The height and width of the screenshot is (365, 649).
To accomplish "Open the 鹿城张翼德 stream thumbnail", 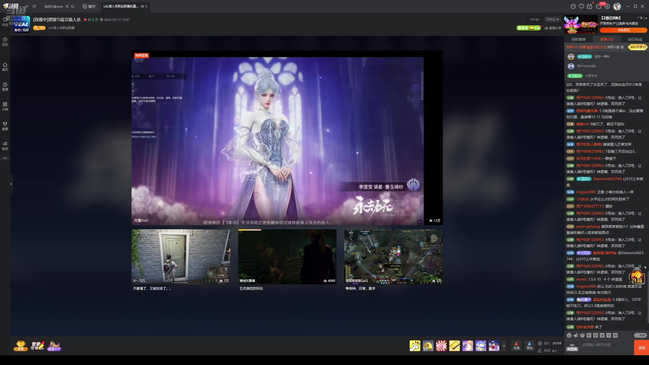I will [x=287, y=257].
